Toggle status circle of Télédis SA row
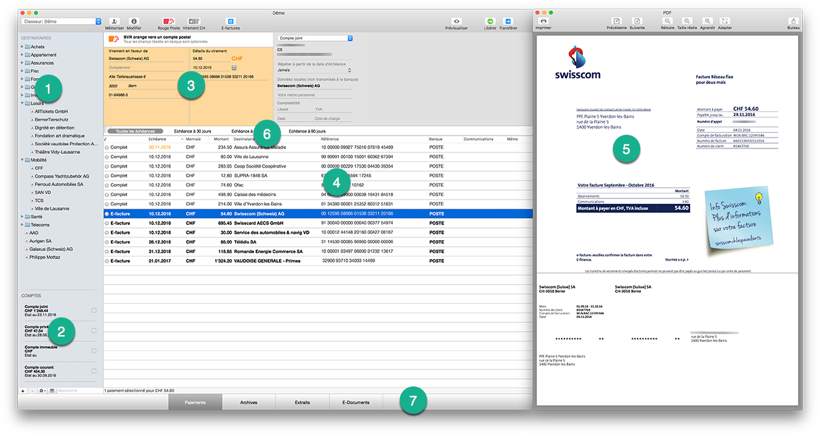This screenshot has height=435, width=820. (x=107, y=242)
